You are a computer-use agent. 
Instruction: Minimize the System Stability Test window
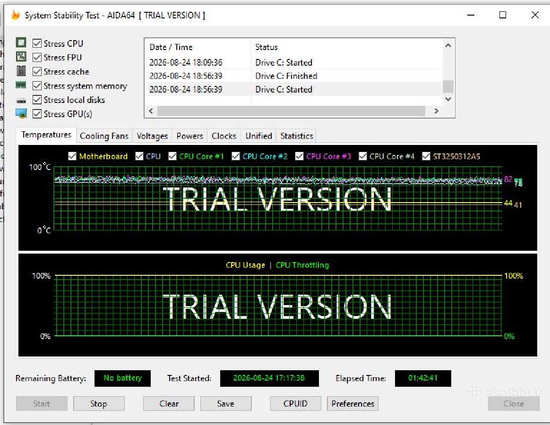point(471,15)
